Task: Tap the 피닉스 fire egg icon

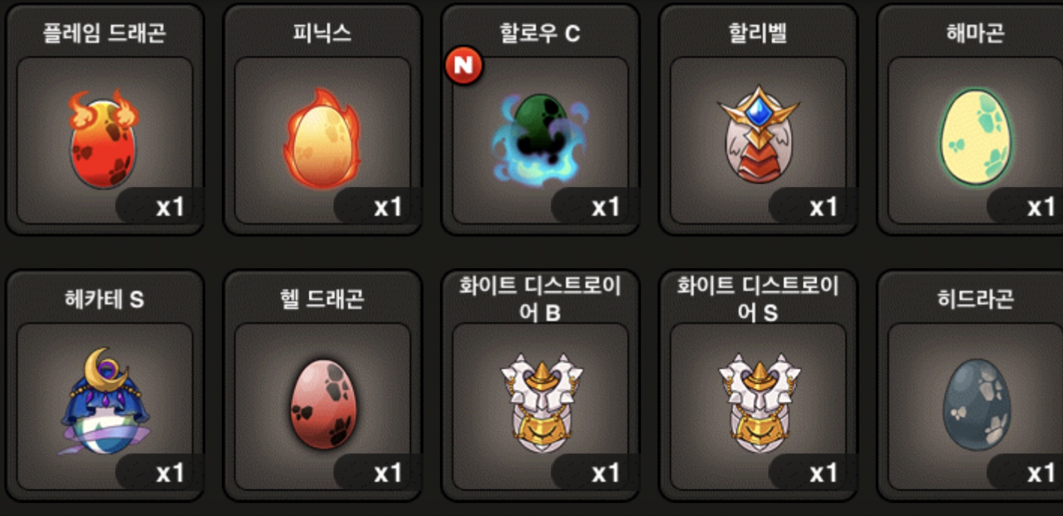Action: [x=322, y=138]
